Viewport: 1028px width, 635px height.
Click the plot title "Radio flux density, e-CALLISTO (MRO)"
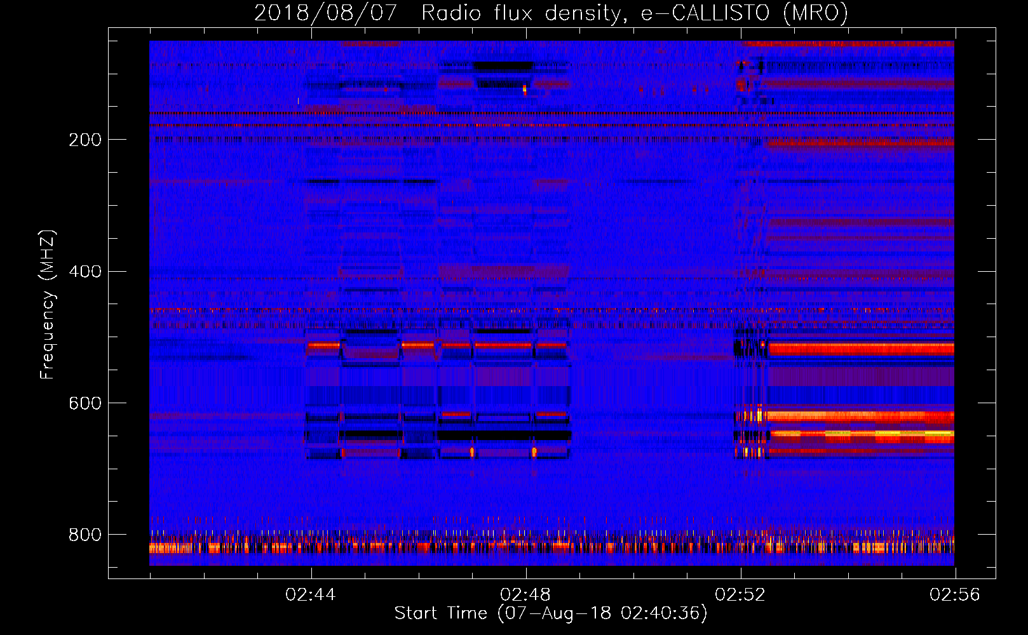635,13
